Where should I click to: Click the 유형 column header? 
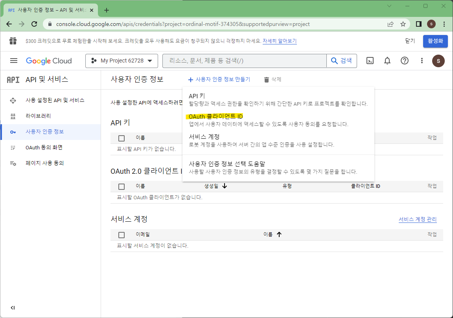tap(287, 186)
